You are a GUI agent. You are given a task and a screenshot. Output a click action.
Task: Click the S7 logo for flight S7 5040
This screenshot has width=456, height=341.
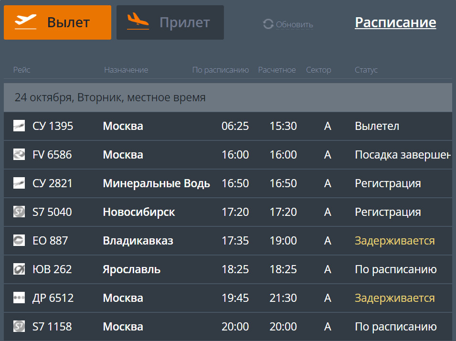click(x=19, y=212)
